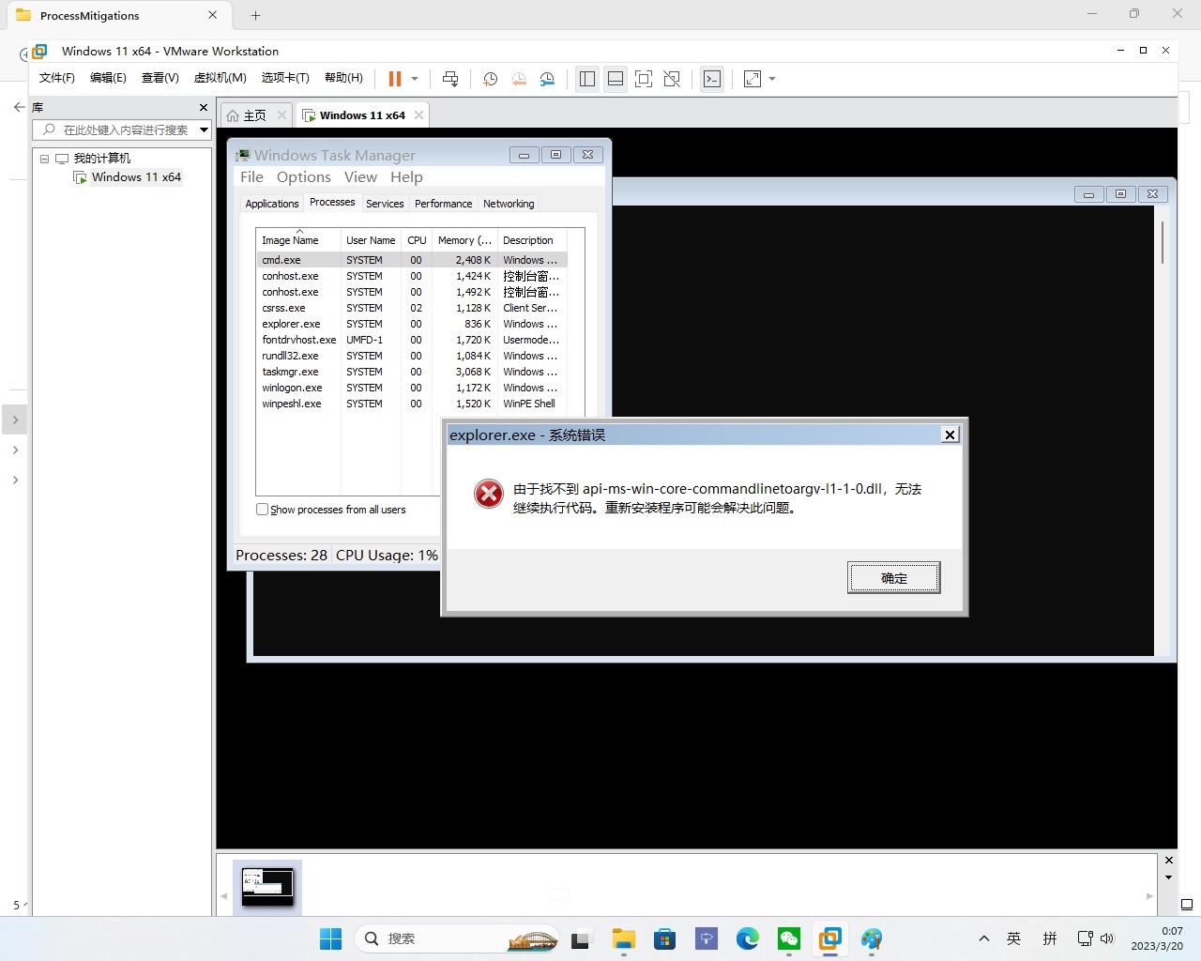Take a snapshot of the virtual machine
The width and height of the screenshot is (1201, 961).
click(x=490, y=79)
